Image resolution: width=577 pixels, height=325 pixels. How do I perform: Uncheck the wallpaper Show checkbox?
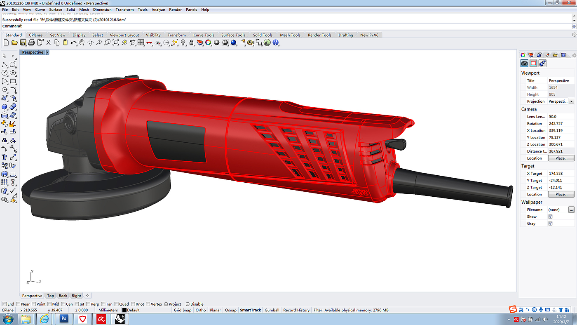[550, 217]
